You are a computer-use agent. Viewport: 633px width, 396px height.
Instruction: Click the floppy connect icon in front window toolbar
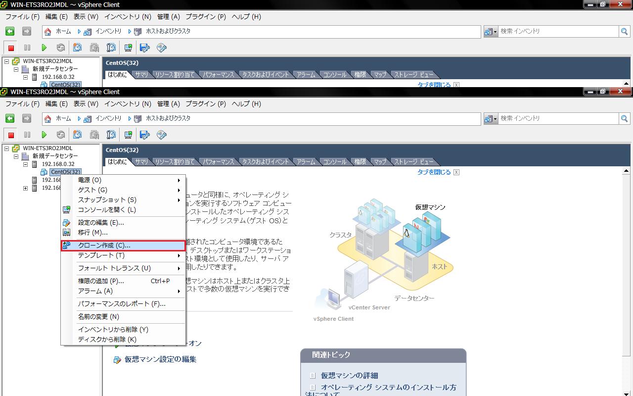click(x=145, y=135)
